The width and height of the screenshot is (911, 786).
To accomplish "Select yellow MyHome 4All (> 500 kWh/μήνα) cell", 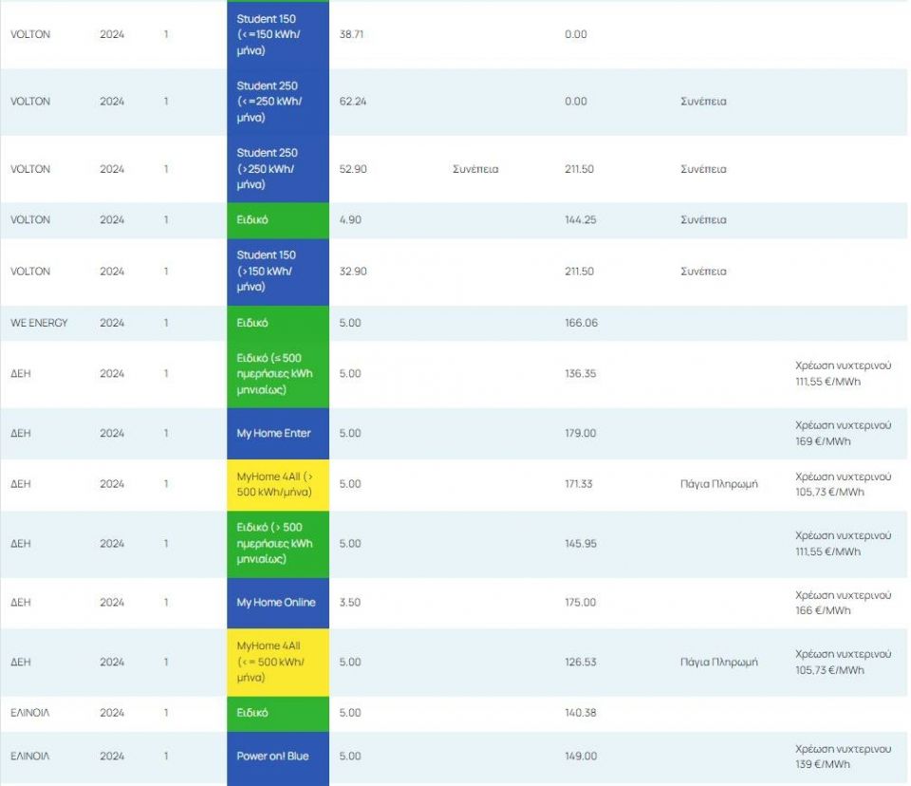I will pos(277,484).
